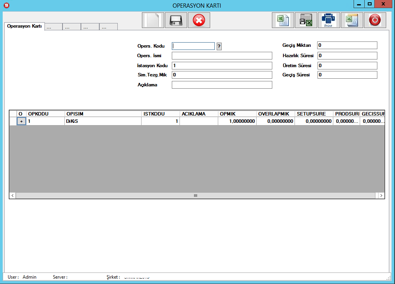Screen dimensions: 395x284
Task: Click the Excel icon beside Print
Action: tap(352, 20)
